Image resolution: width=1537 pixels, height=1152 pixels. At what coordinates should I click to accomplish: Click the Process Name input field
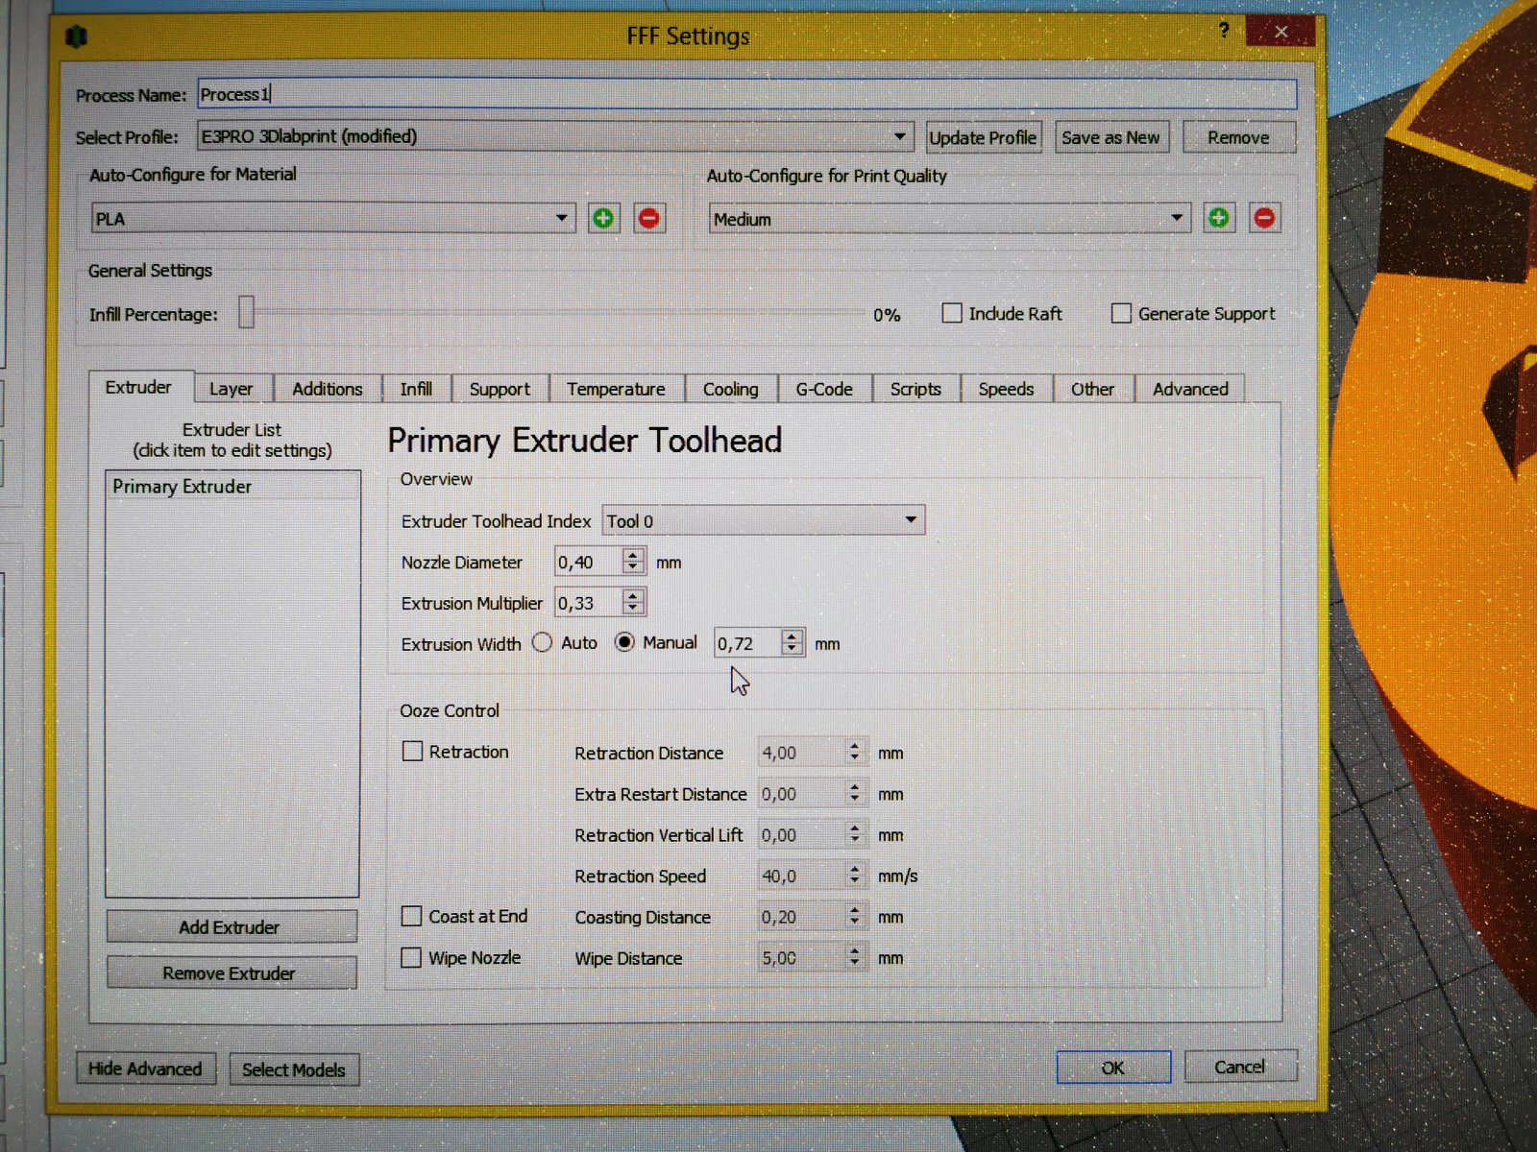click(746, 94)
